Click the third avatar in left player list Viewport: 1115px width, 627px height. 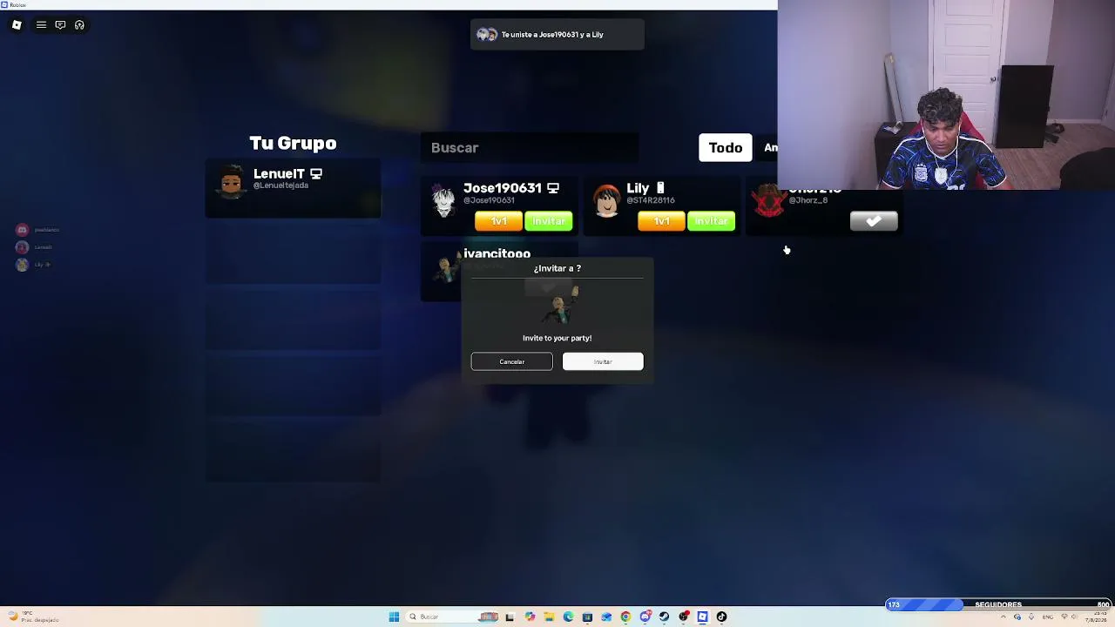[22, 265]
